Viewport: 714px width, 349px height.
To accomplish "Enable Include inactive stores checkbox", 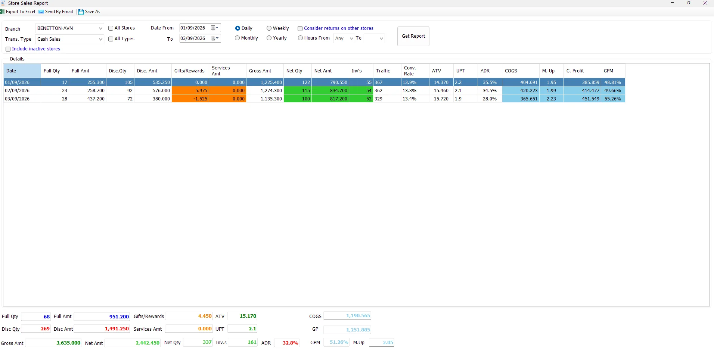I will (x=8, y=49).
